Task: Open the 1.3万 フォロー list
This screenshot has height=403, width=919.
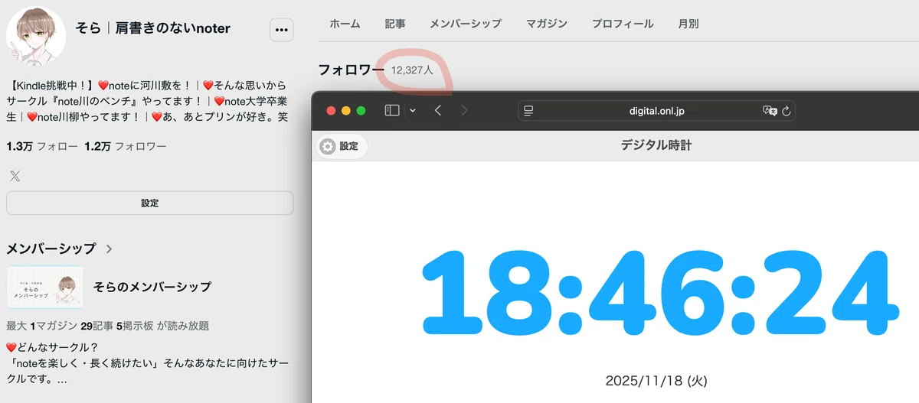Action: tap(42, 146)
